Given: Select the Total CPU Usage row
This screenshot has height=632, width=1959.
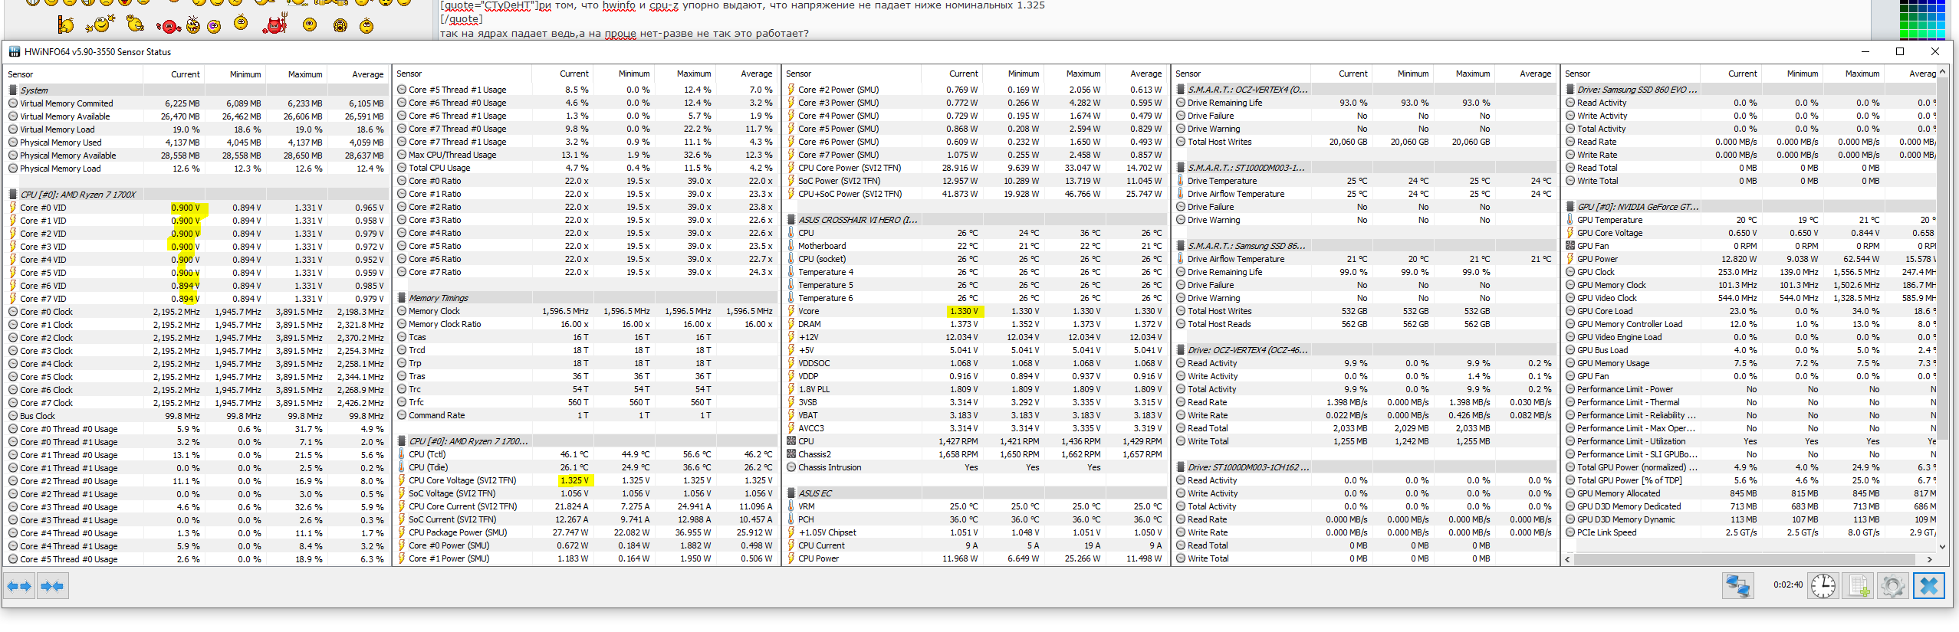Looking at the screenshot, I should pyautogui.click(x=586, y=168).
